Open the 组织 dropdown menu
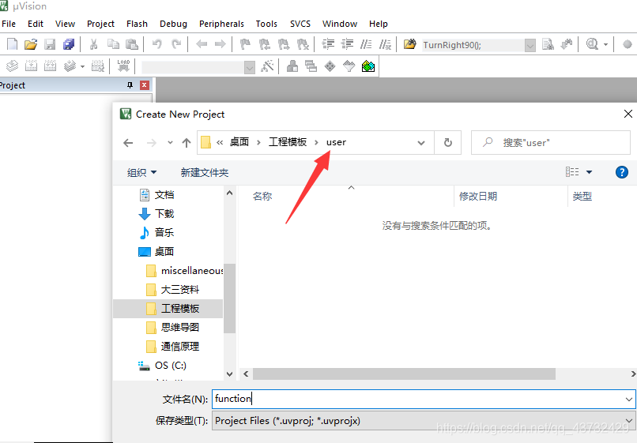Screen dimensions: 637x443 click(x=141, y=173)
